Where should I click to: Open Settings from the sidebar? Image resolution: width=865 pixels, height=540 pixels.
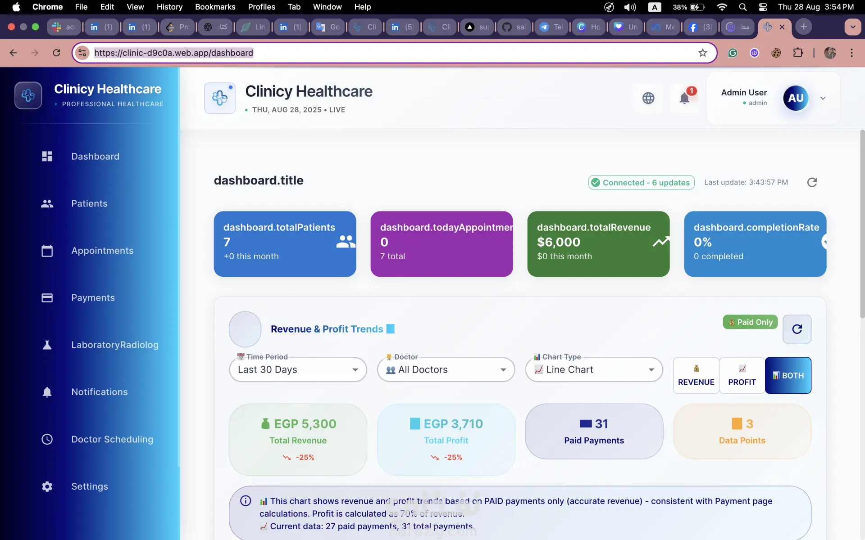tap(90, 486)
